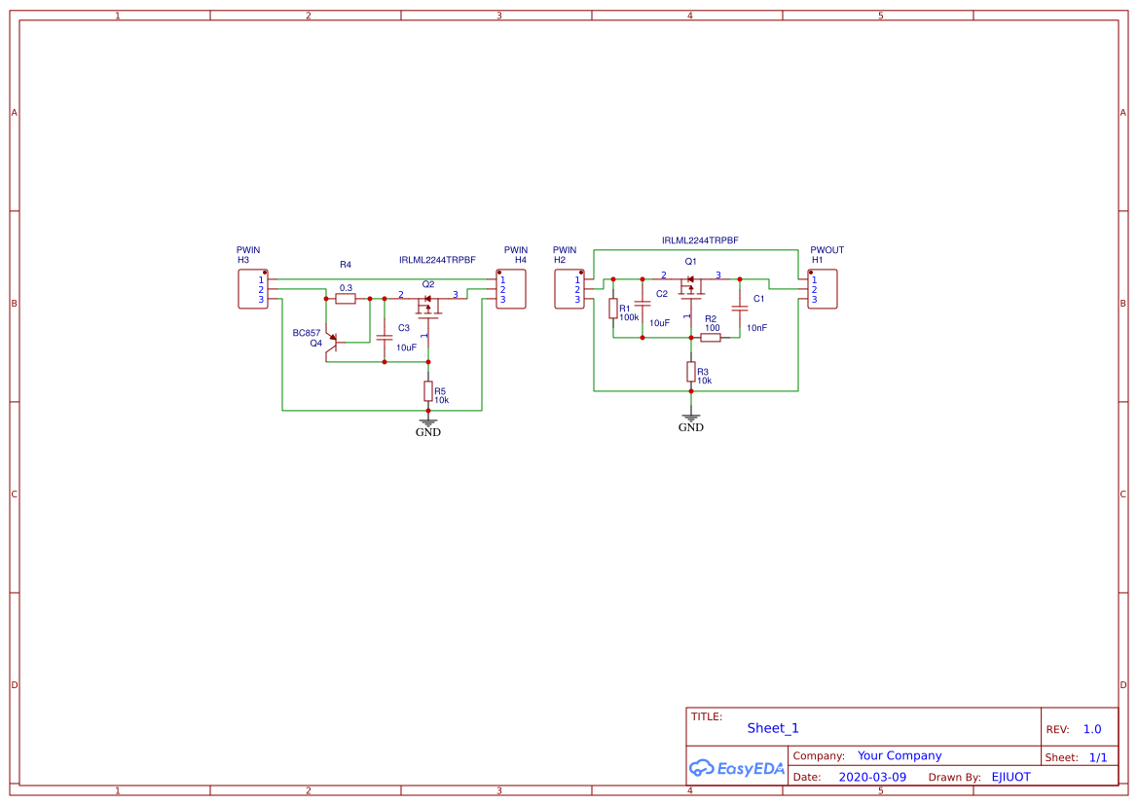1138x805 pixels.
Task: Select resistor R1 100k symbol
Action: 614,310
